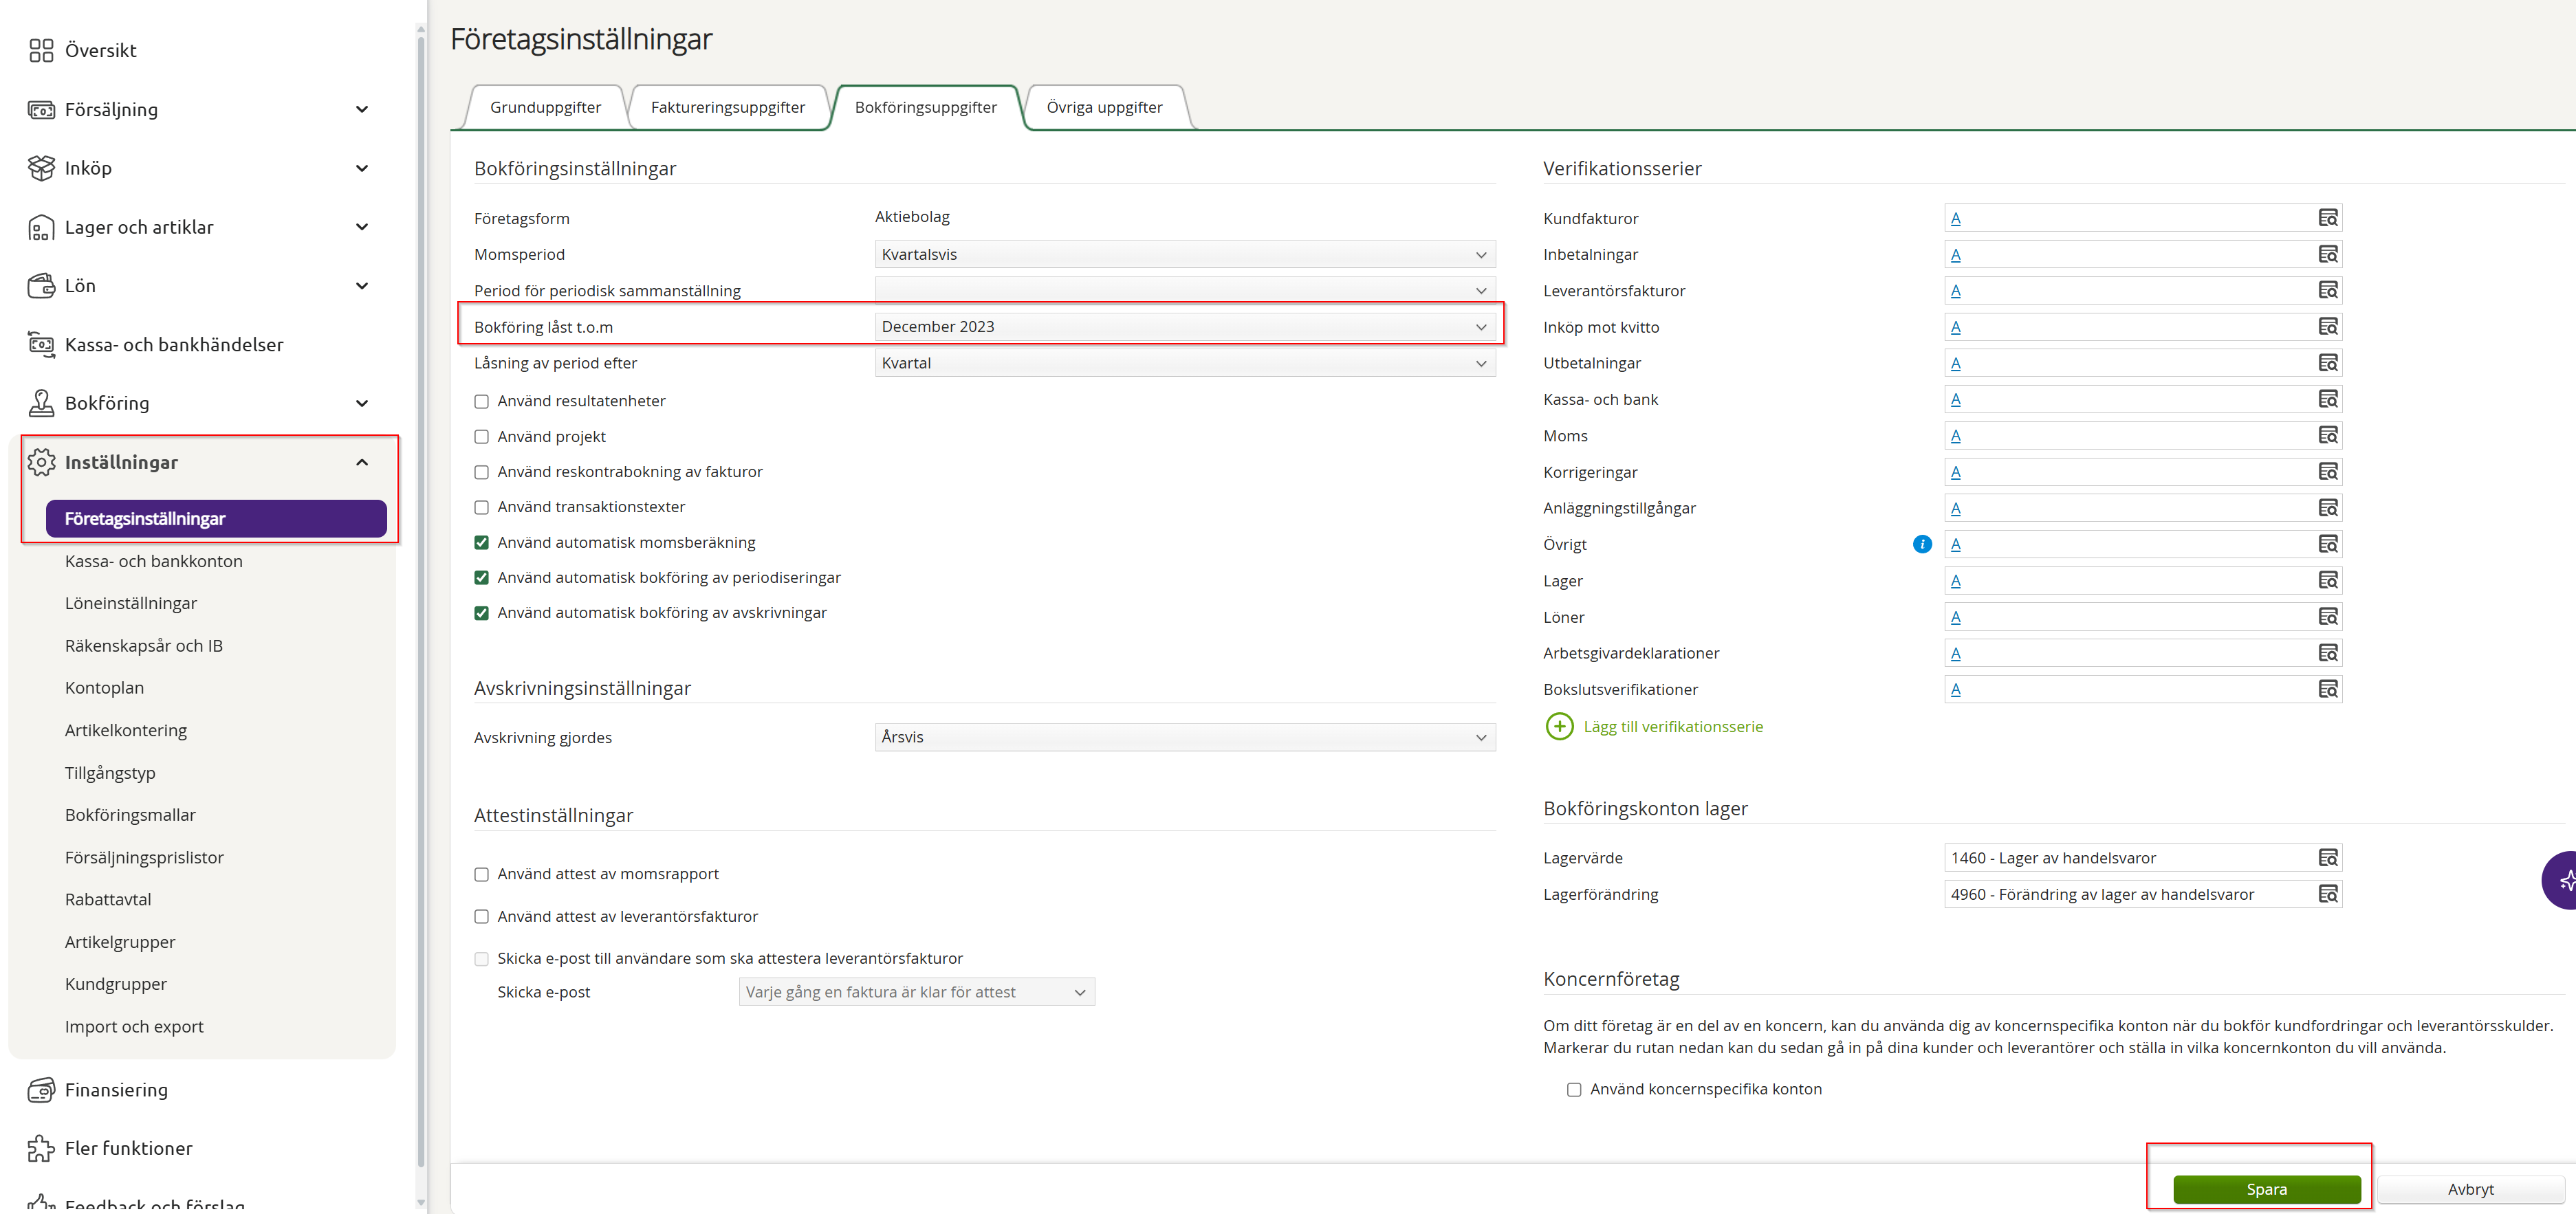2576x1214 pixels.
Task: Open the purple assistant star button
Action: pyautogui.click(x=2560, y=880)
